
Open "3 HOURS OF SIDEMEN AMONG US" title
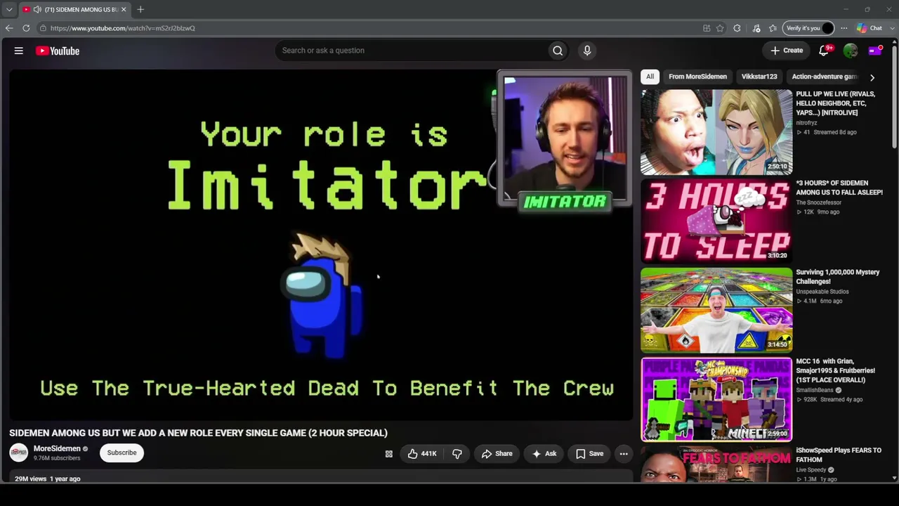839,188
